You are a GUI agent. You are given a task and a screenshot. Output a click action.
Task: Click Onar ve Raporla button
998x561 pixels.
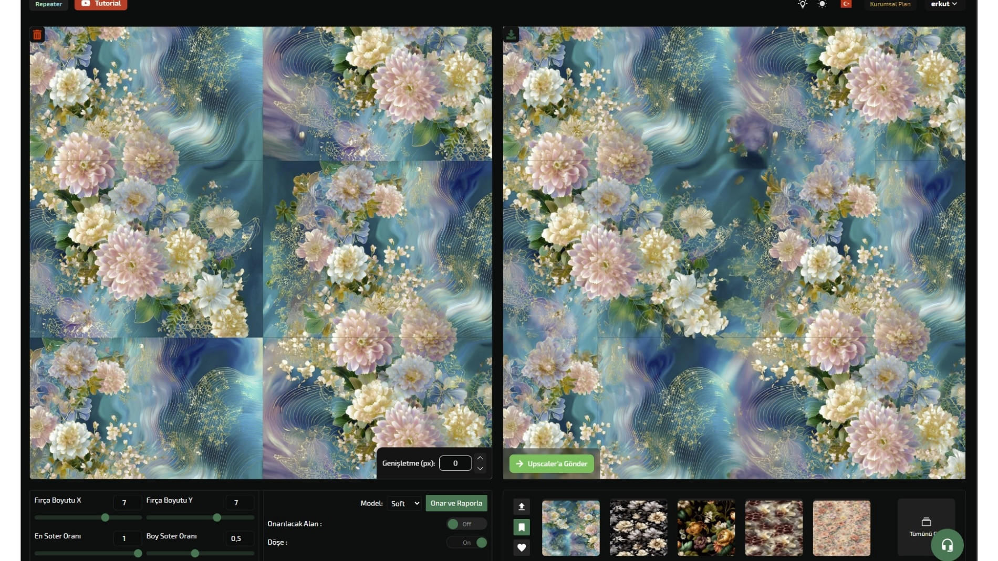[456, 503]
